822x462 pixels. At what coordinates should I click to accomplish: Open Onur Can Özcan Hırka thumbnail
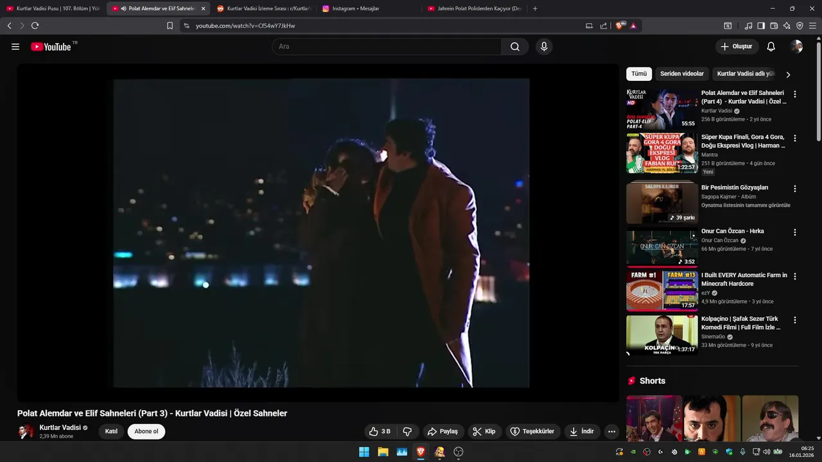(661, 247)
